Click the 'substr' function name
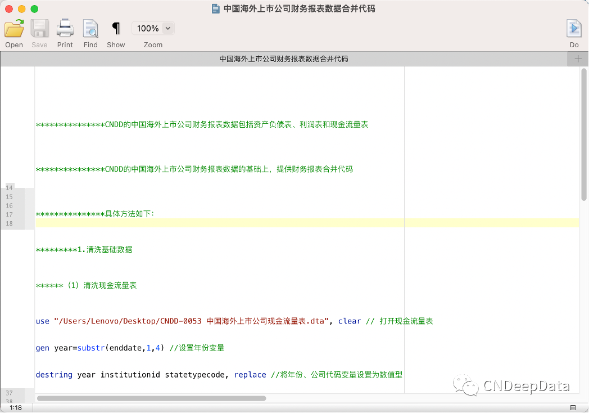 click(x=91, y=348)
